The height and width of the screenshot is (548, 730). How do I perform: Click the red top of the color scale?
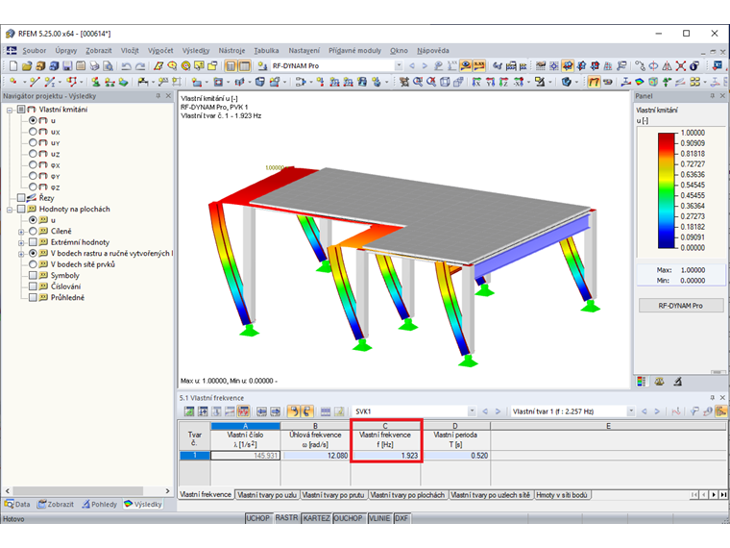click(667, 137)
